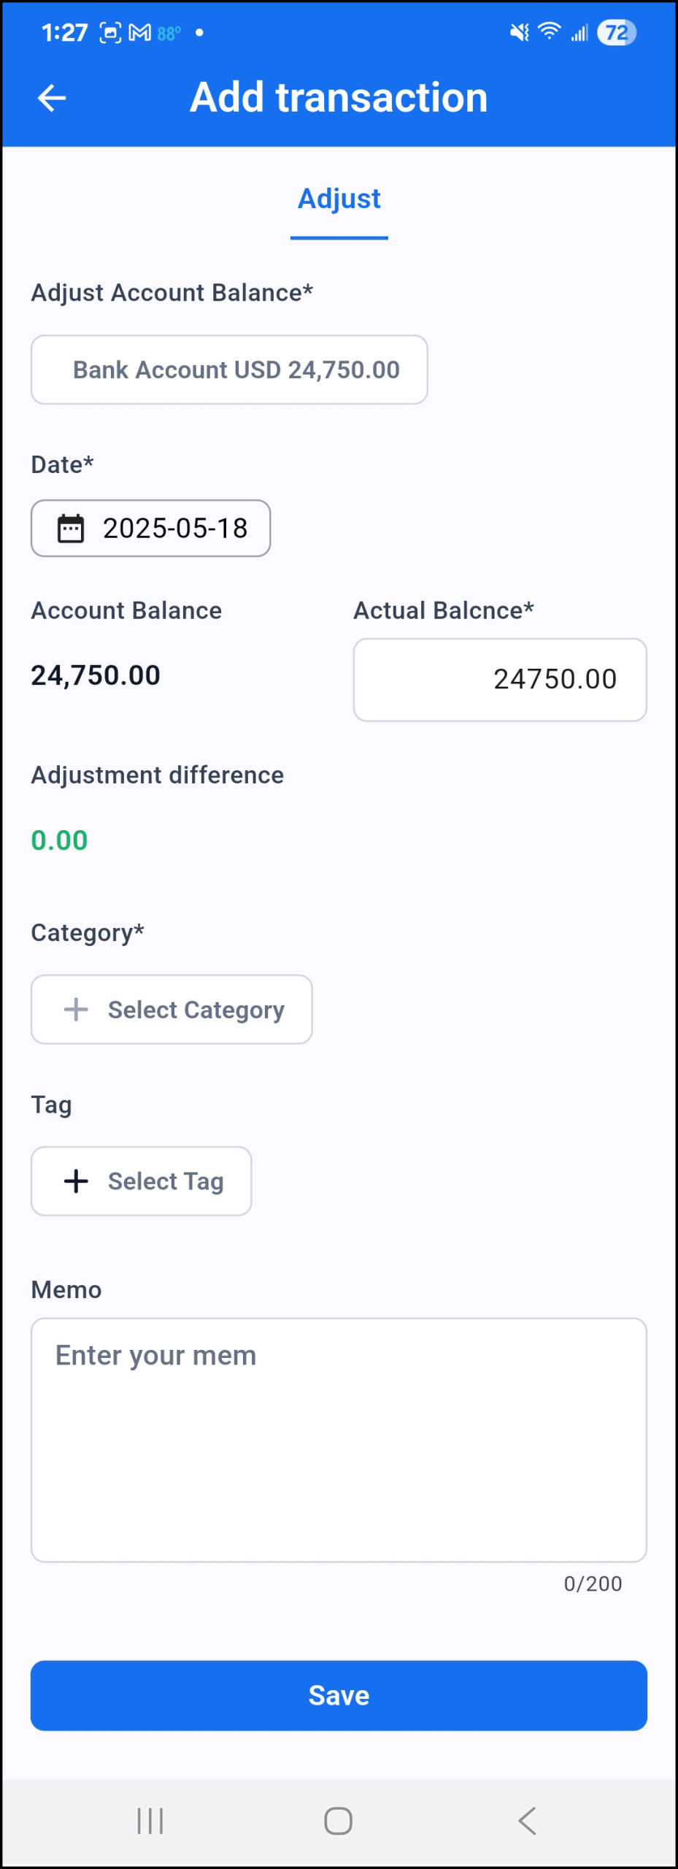This screenshot has width=678, height=1869.
Task: Open the Bank Account USD 24,750.00 selector
Action: [x=229, y=369]
